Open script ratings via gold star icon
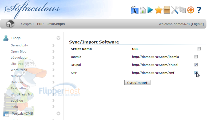Screen dimensions: 207x120 click(x=158, y=10)
